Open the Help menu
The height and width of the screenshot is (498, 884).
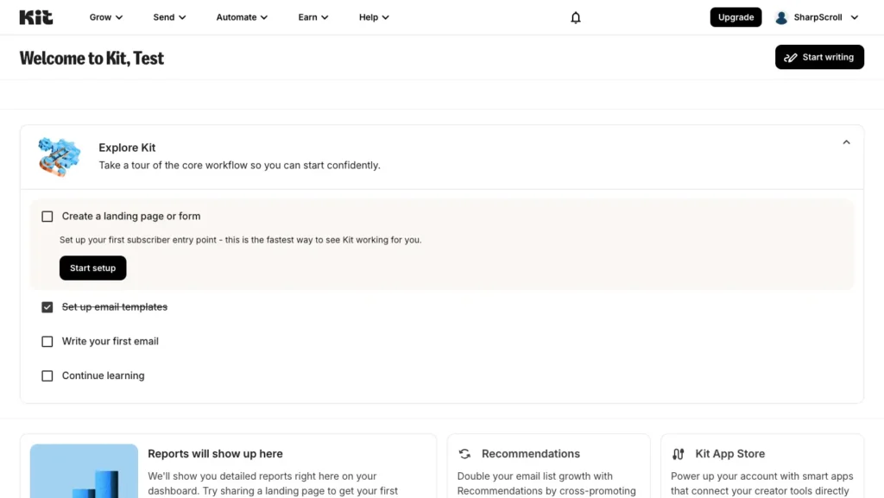(x=374, y=17)
